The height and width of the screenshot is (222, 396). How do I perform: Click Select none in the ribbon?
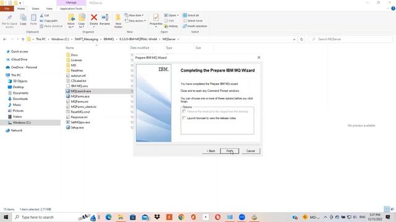pyautogui.click(x=192, y=20)
